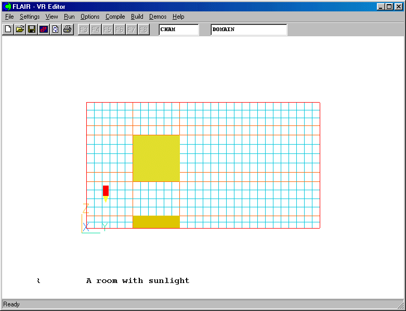Click the DOMAIN text field

point(248,30)
